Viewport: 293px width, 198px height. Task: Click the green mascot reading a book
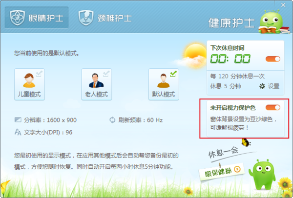pyautogui.click(x=272, y=22)
